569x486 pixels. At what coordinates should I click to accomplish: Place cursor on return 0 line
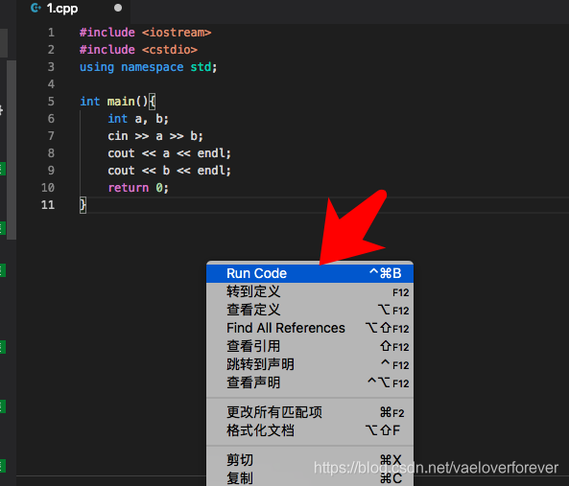[138, 188]
